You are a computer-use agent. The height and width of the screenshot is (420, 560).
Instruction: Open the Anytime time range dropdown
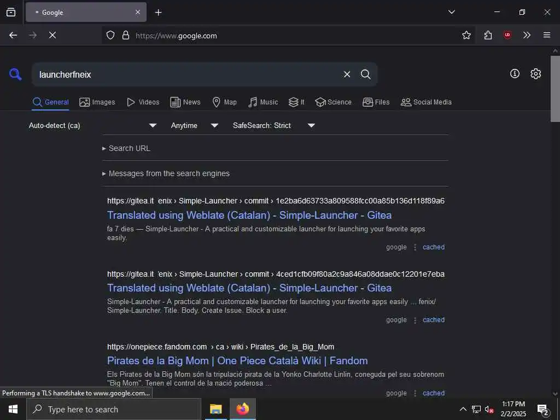tap(195, 125)
